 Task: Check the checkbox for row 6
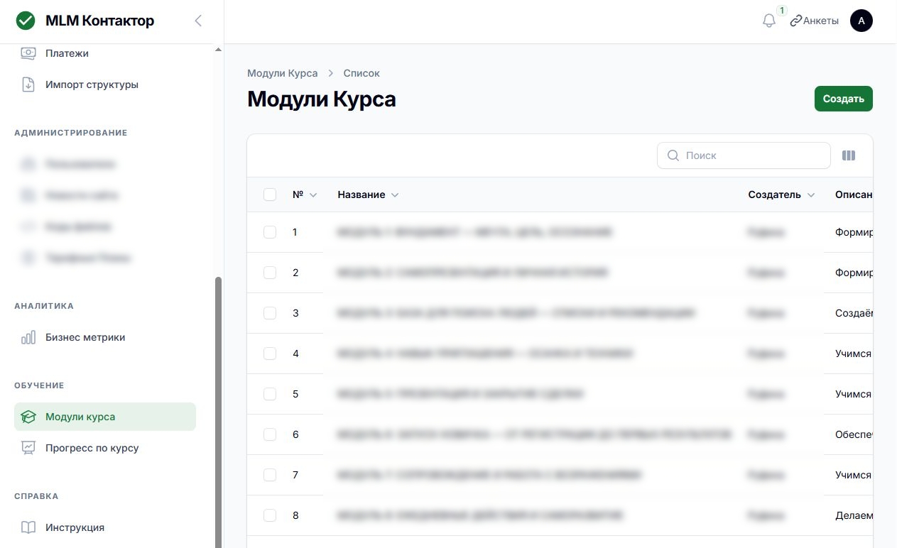(x=270, y=434)
